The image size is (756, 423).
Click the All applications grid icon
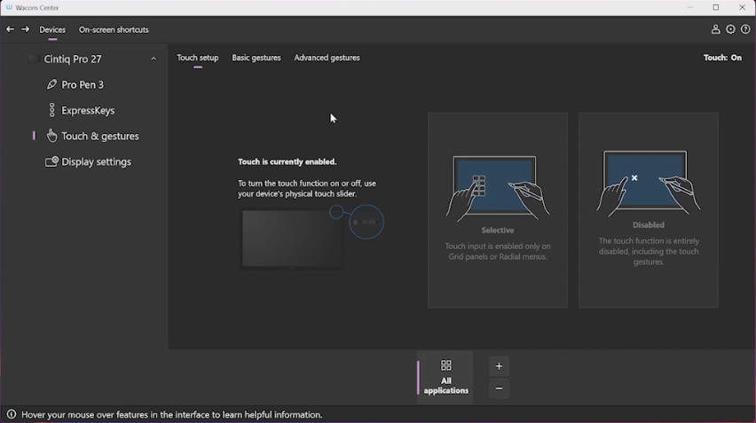tap(446, 365)
